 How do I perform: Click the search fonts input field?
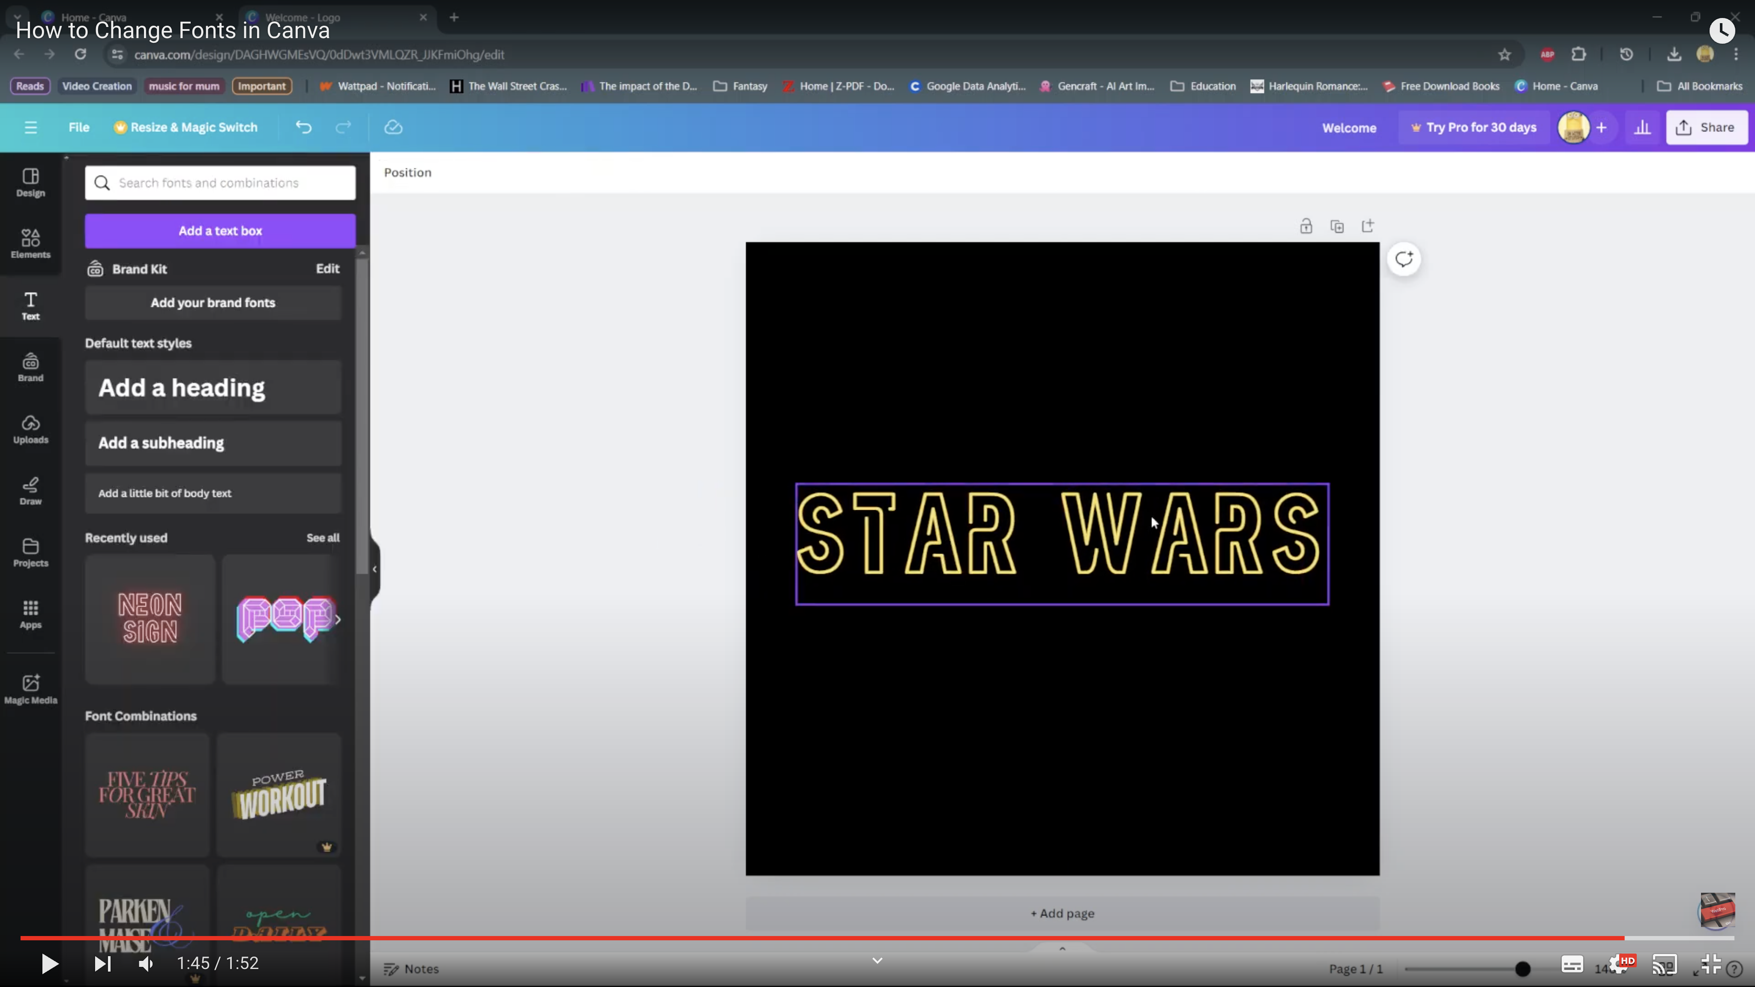point(220,182)
